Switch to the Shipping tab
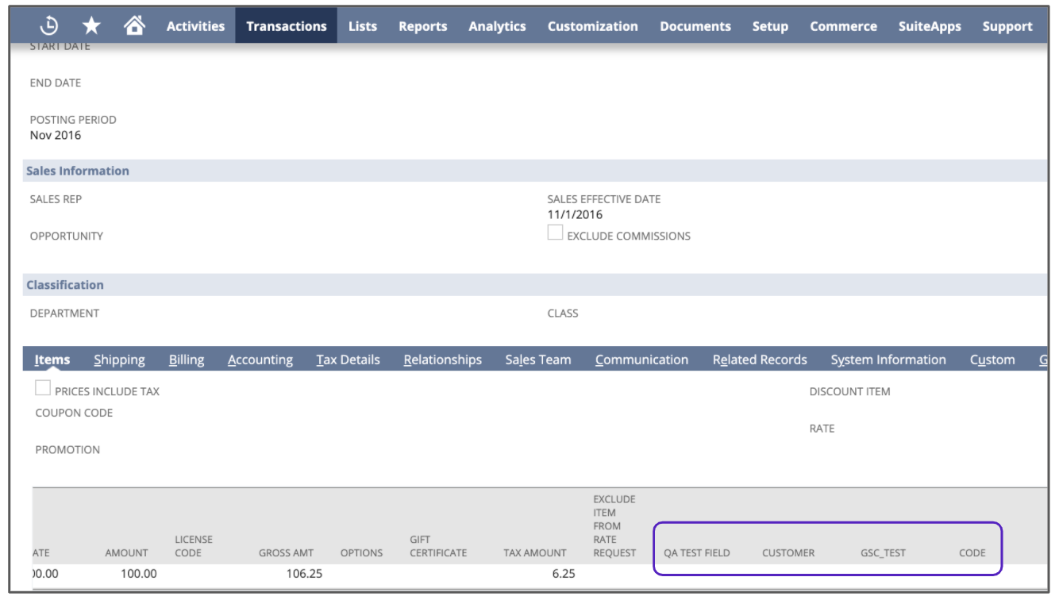The image size is (1059, 600). click(x=119, y=360)
